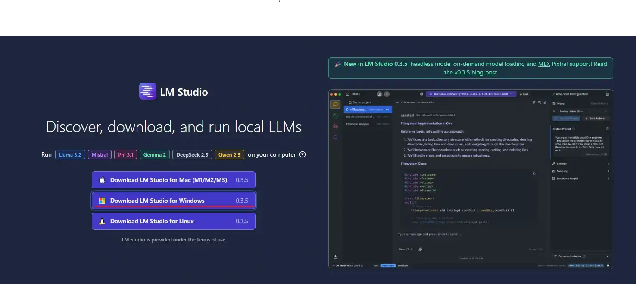Click the paperclip attach file icon
This screenshot has height=284, width=636.
[420, 249]
